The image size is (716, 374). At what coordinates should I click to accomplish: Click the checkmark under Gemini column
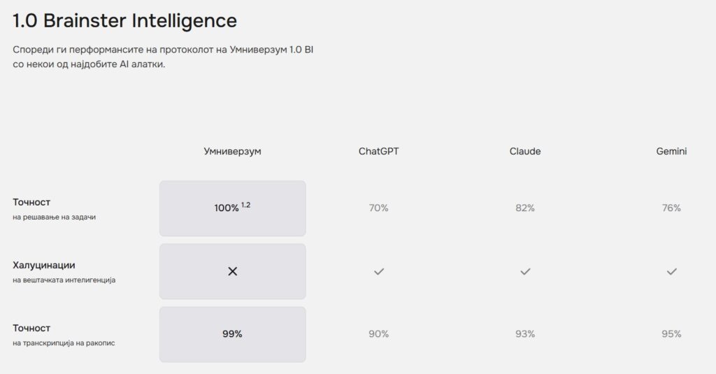(672, 271)
